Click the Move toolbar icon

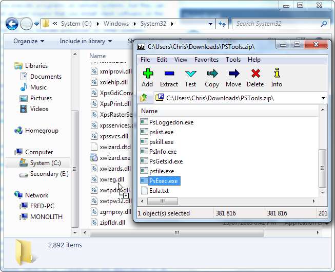coord(233,78)
